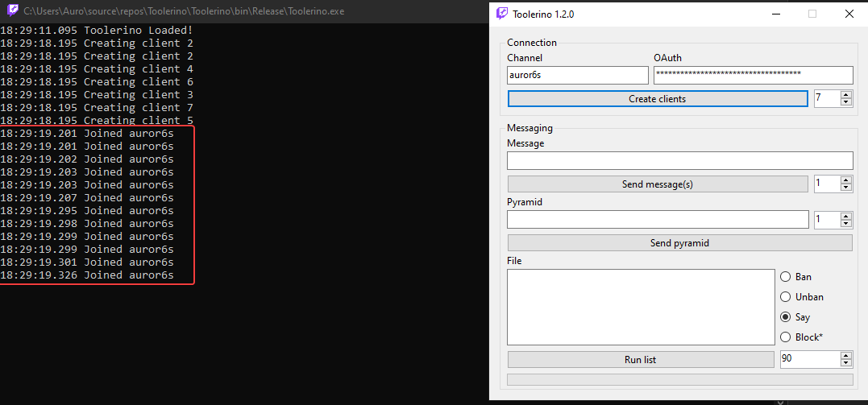This screenshot has width=868, height=405.
Task: Click the client count value 7
Action: click(818, 98)
